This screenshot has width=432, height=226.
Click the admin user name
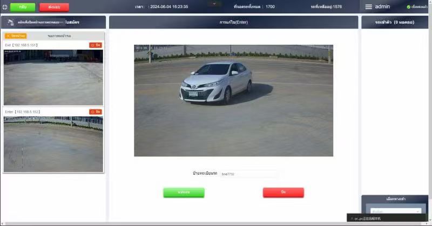tap(382, 6)
